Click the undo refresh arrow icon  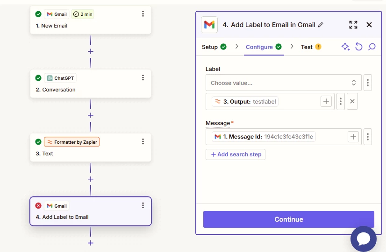pos(359,47)
